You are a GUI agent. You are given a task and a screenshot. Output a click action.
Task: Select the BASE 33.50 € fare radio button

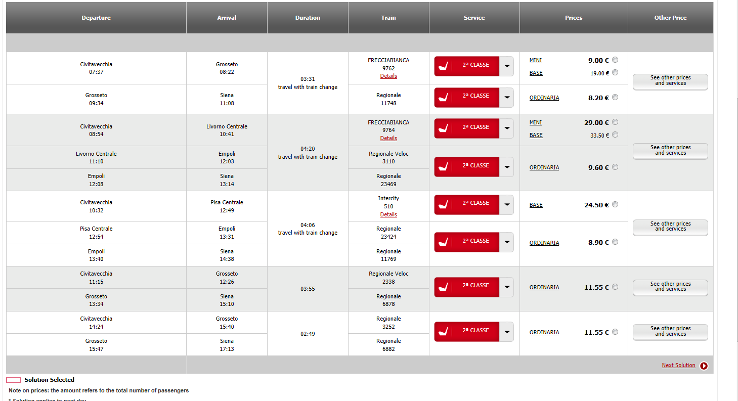coord(615,135)
